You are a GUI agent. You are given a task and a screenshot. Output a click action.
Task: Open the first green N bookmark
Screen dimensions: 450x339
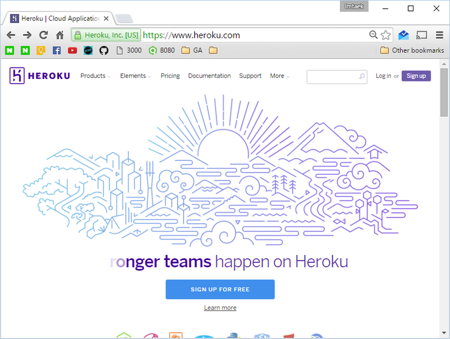point(10,50)
